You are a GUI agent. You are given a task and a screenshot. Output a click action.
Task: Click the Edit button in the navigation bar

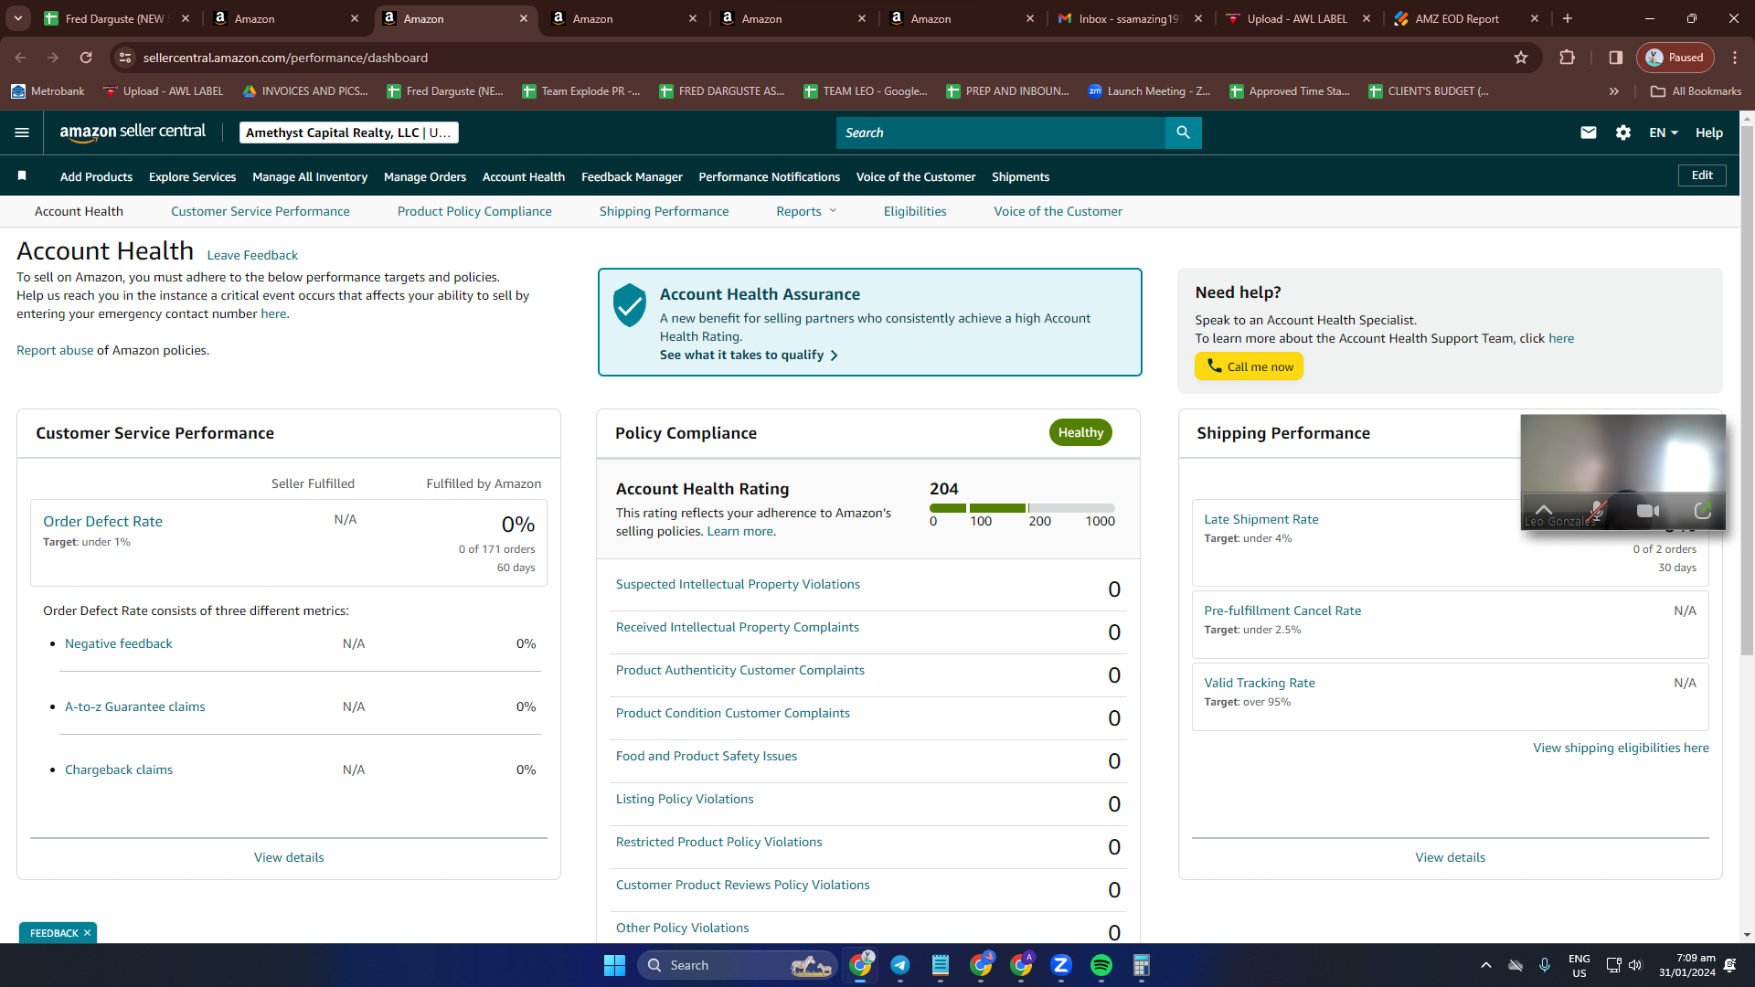[1702, 175]
